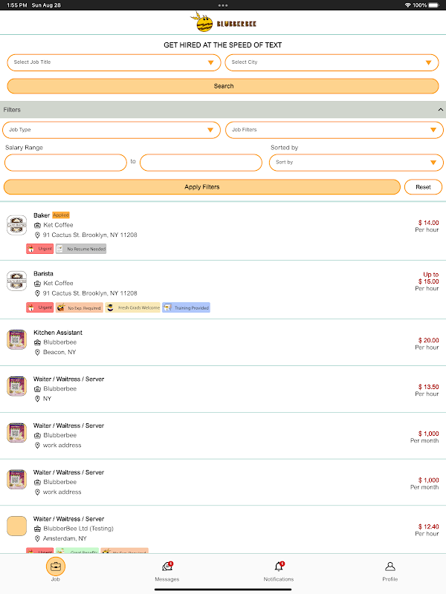Image resolution: width=446 pixels, height=594 pixels.
Task: Open the Sort by dropdown
Action: click(356, 163)
